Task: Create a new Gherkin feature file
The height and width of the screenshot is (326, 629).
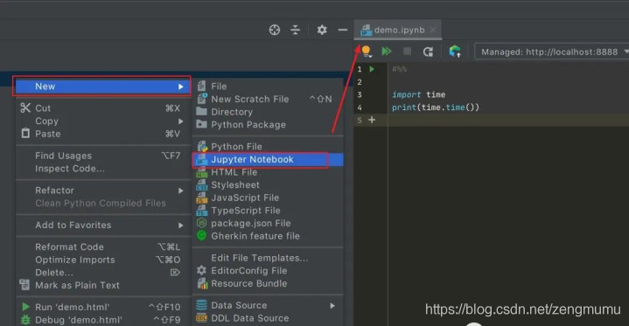Action: 268,236
